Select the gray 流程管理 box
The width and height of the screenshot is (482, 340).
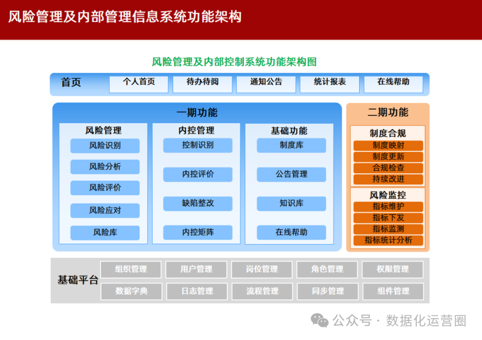tap(262, 291)
